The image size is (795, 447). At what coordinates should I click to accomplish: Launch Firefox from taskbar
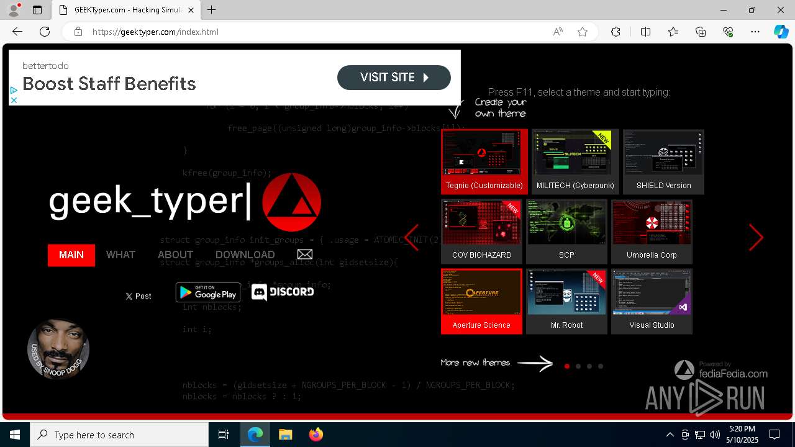[316, 435]
